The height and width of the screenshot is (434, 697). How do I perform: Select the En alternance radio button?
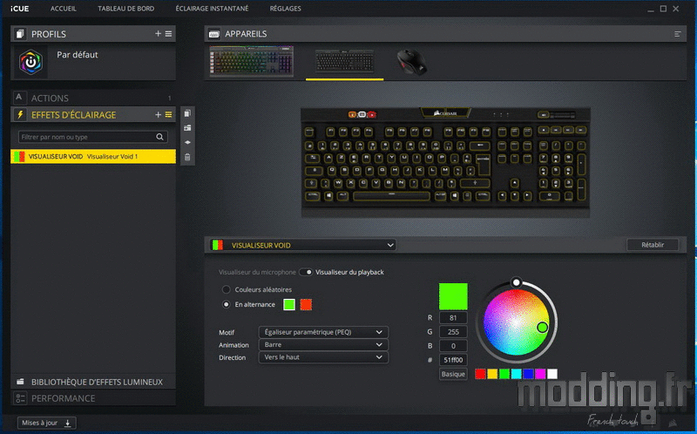click(x=227, y=305)
